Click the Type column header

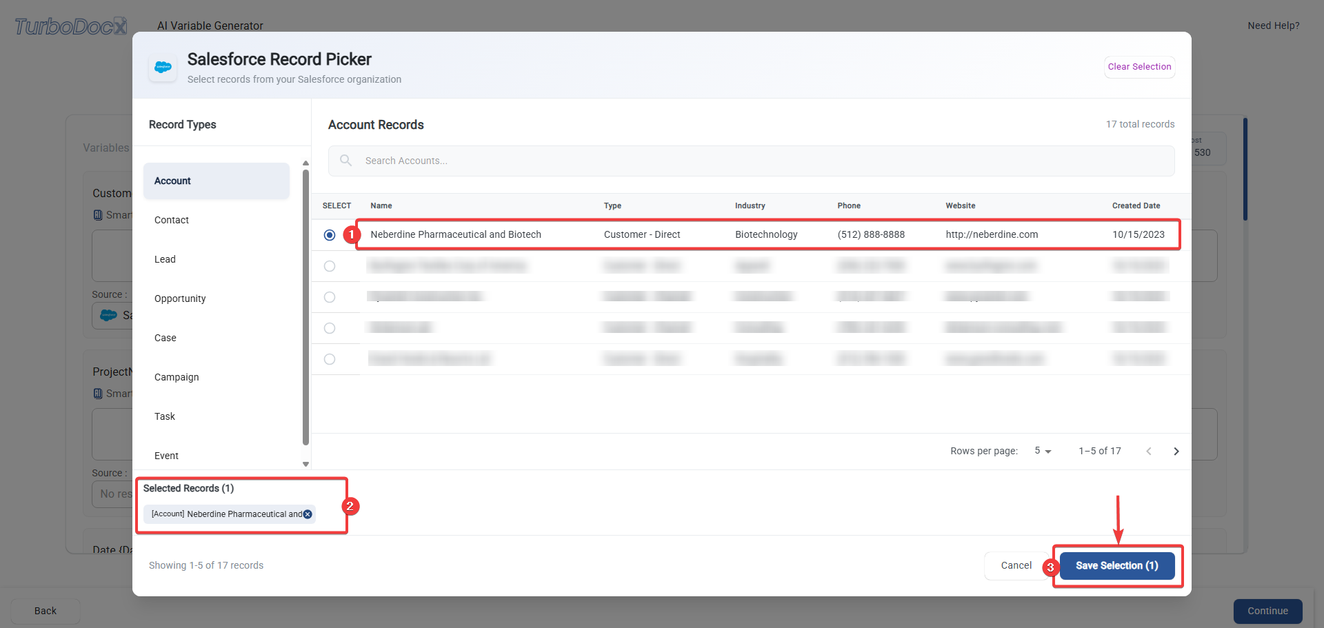(x=612, y=205)
